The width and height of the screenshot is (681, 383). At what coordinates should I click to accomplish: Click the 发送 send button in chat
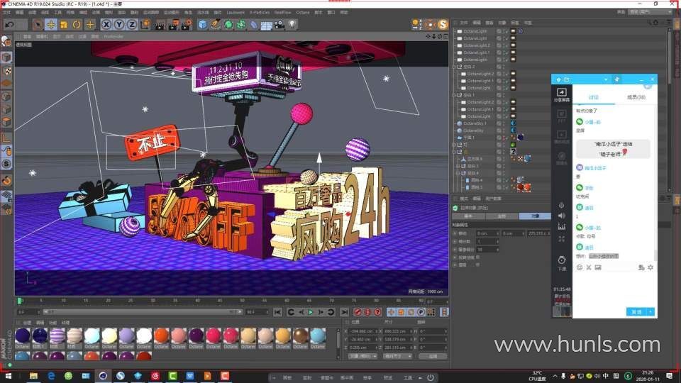tap(635, 311)
